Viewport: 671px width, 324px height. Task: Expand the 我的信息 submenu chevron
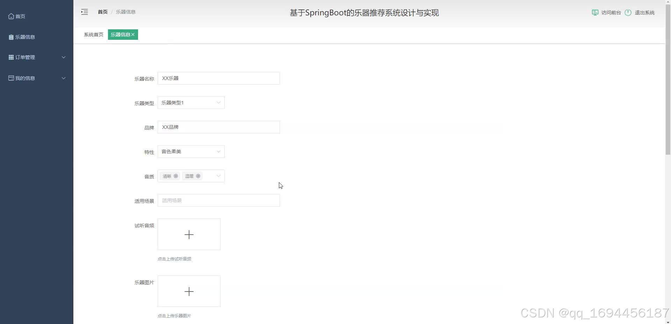coord(64,78)
